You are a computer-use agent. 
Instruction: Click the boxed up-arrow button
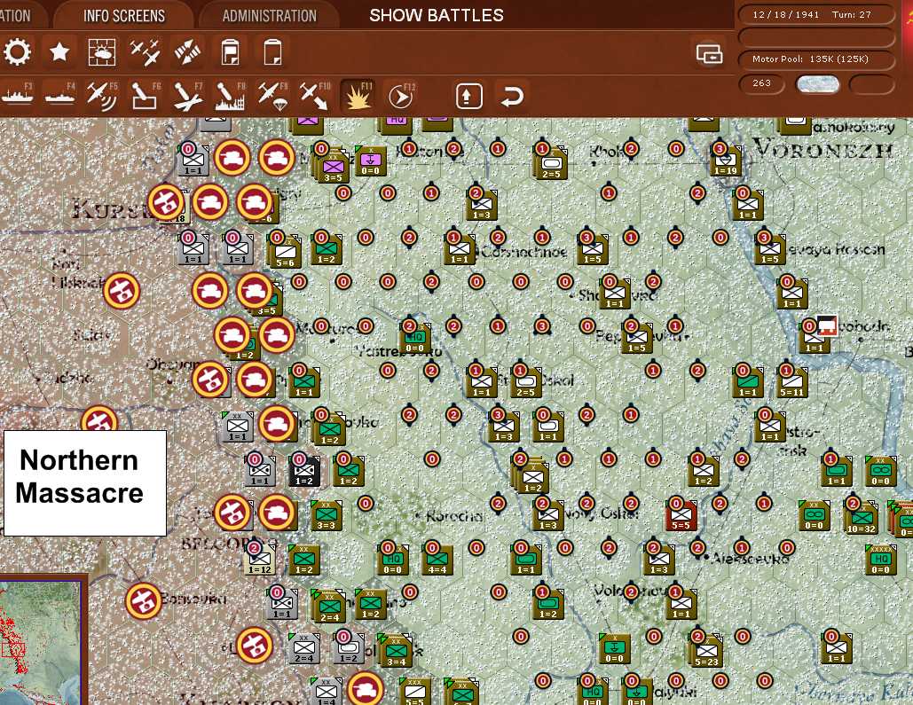pyautogui.click(x=468, y=96)
